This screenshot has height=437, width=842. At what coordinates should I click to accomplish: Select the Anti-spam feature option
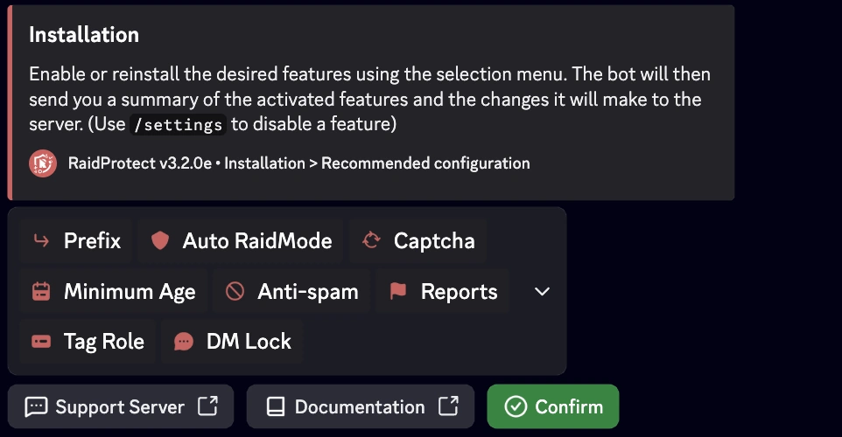291,292
